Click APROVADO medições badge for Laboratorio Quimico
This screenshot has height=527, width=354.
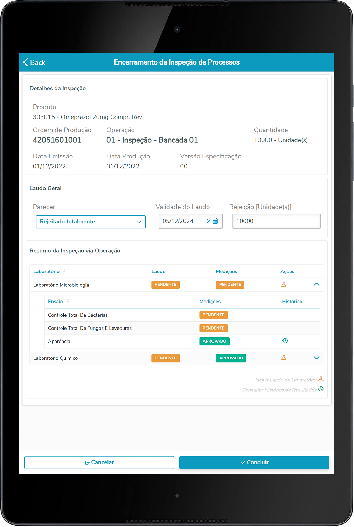(x=231, y=358)
